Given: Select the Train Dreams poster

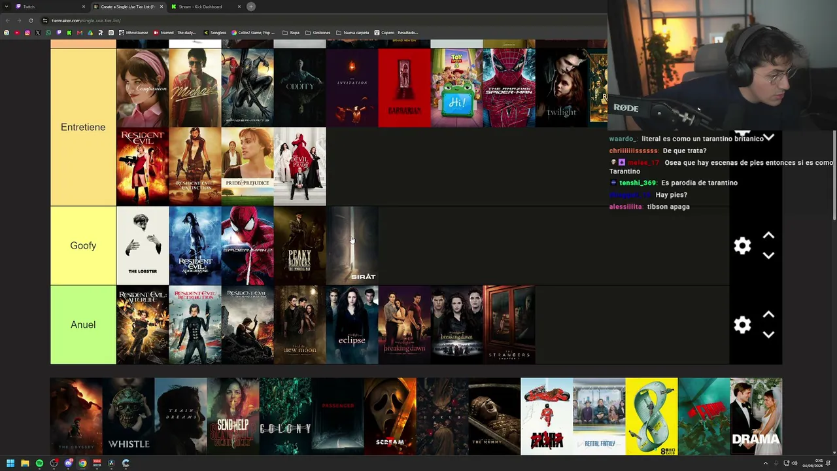Looking at the screenshot, I should coord(180,417).
